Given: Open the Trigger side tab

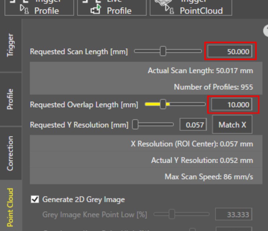Looking at the screenshot, I should click(11, 45).
